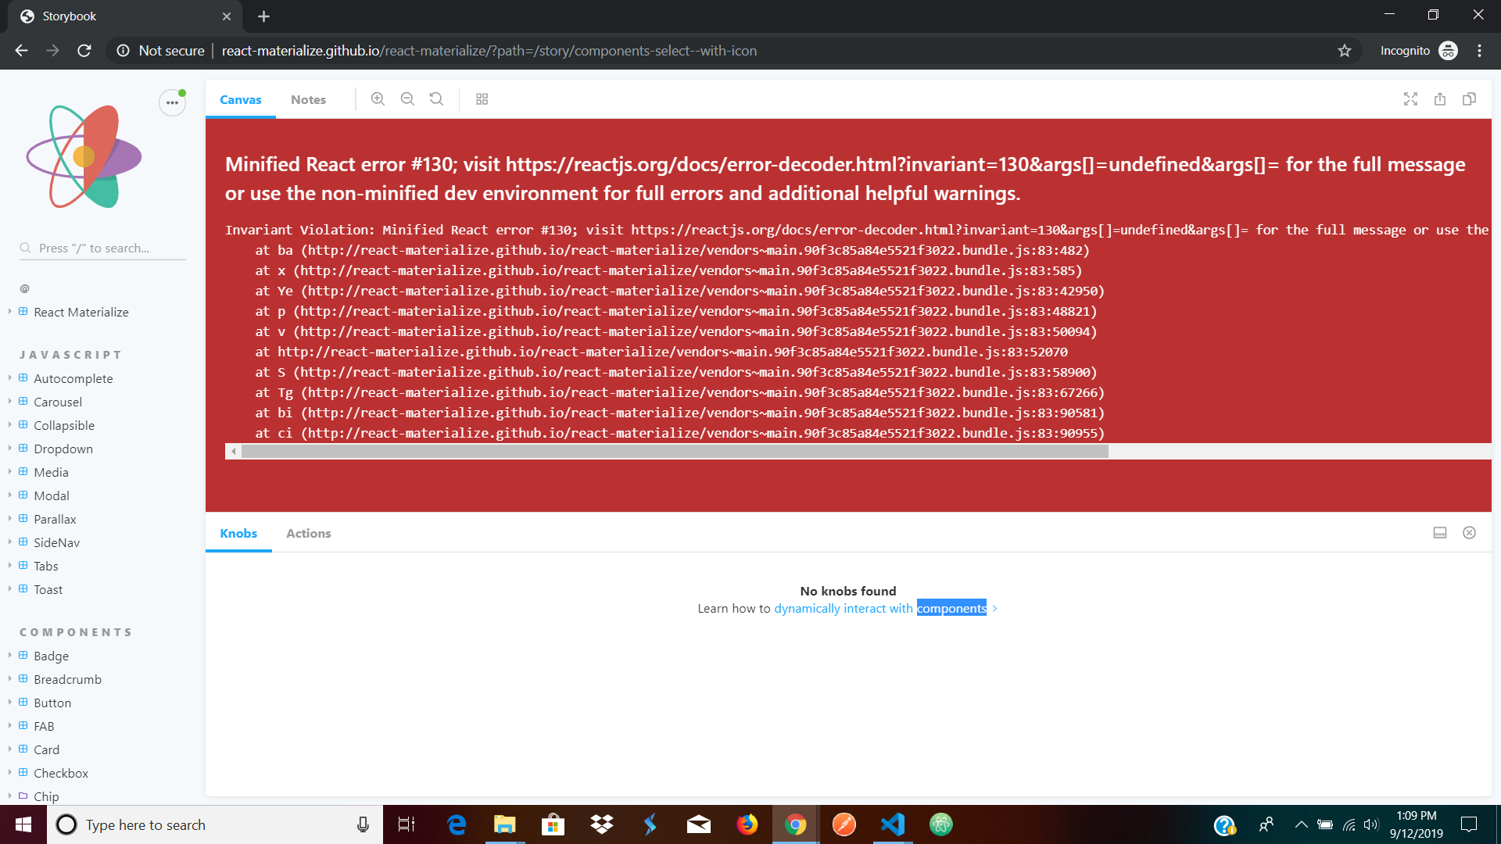Launch Firefox from the taskbar
Viewport: 1501px width, 844px height.
click(747, 824)
